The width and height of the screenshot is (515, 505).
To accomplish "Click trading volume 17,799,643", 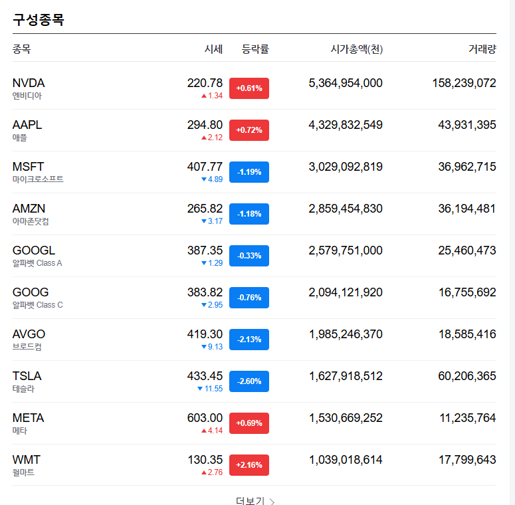I will point(467,460).
